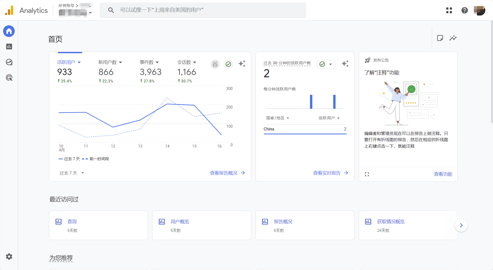This screenshot has height=270, width=493.
Task: Expand the announcement card fullscreen icon
Action: [x=367, y=174]
